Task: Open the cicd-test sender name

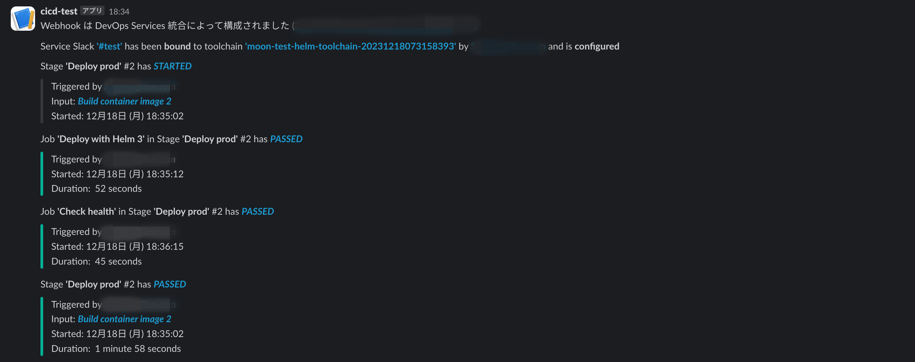Action: (59, 11)
